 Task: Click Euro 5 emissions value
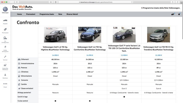tap(124, 88)
